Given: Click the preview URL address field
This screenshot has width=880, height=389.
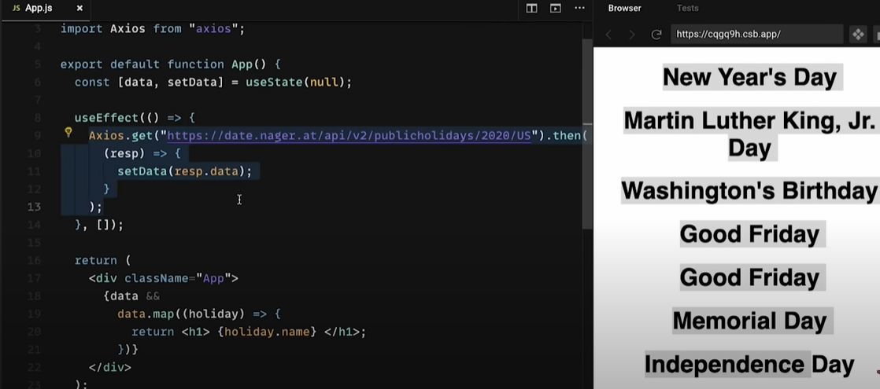Looking at the screenshot, I should (756, 35).
